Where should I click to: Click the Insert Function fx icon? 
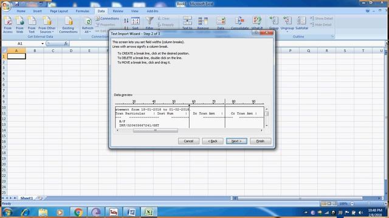pyautogui.click(x=66, y=44)
